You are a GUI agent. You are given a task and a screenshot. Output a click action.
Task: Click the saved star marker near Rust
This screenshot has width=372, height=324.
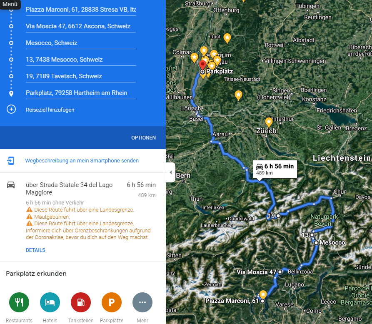pos(227,38)
